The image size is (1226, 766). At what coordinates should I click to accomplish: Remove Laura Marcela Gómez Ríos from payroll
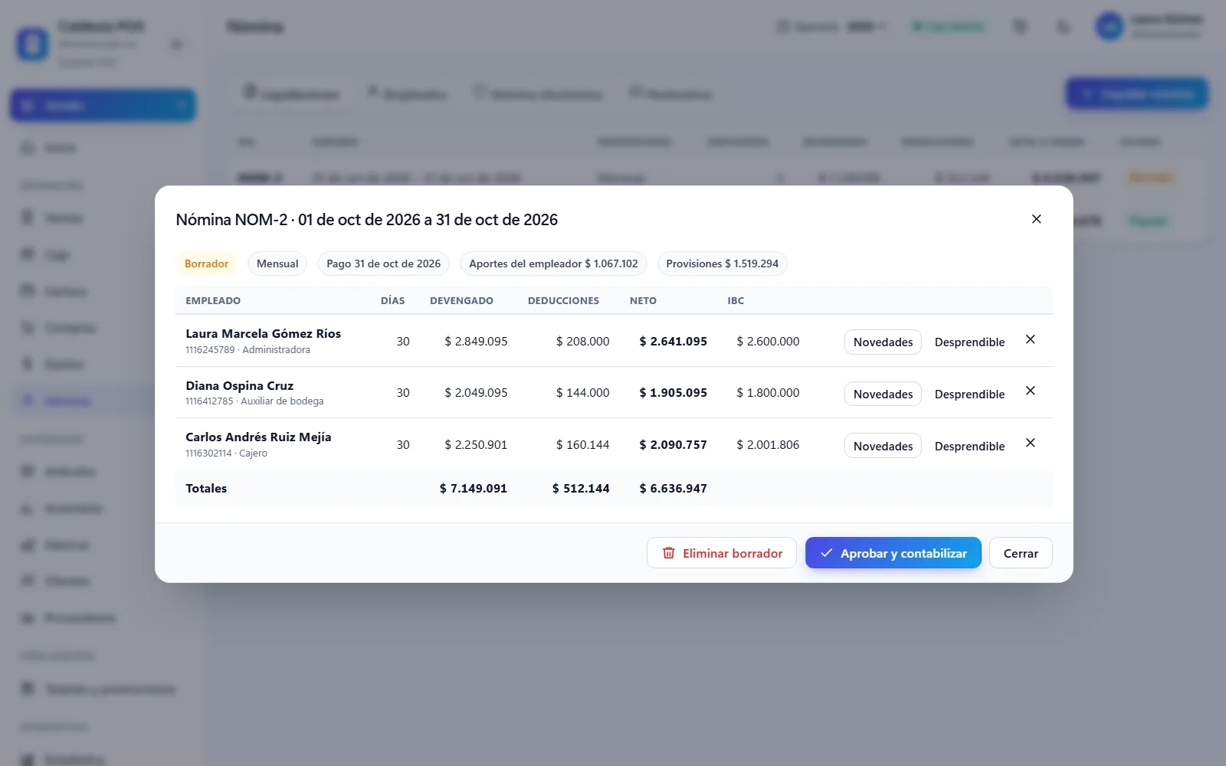point(1031,339)
